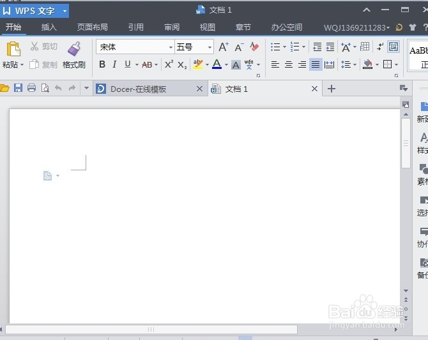
Task: Open the 页面布局 tab
Action: click(92, 27)
